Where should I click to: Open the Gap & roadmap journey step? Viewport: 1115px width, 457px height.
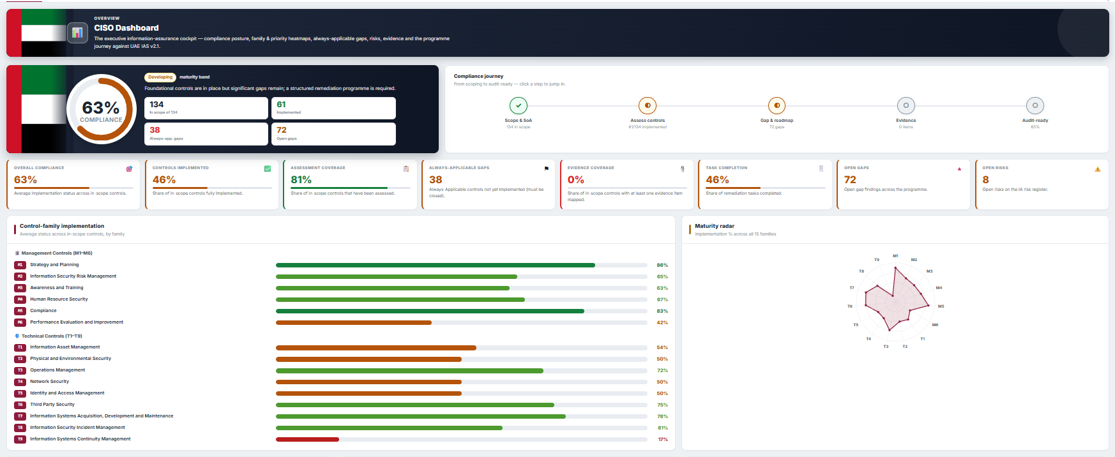coord(777,105)
